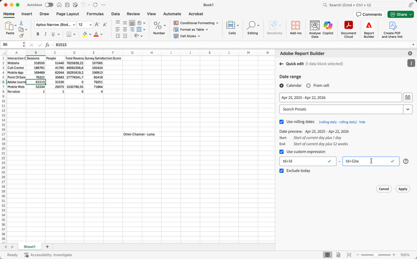
Task: Decrease font size with the smaller A
Action: pos(105,24)
